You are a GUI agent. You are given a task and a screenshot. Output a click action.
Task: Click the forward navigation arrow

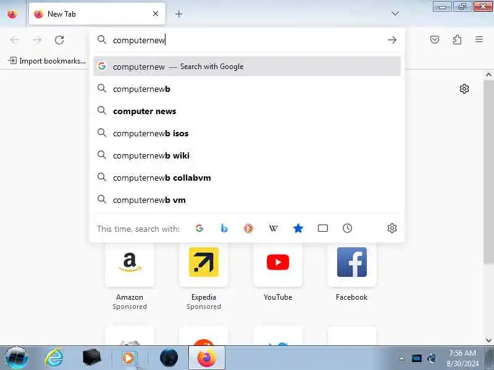click(37, 40)
